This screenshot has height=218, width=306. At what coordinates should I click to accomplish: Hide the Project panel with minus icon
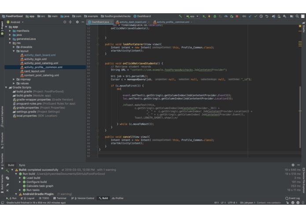point(83,22)
